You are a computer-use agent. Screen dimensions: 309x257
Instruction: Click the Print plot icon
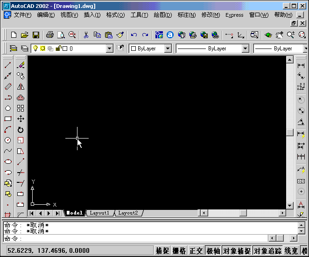click(x=50, y=35)
